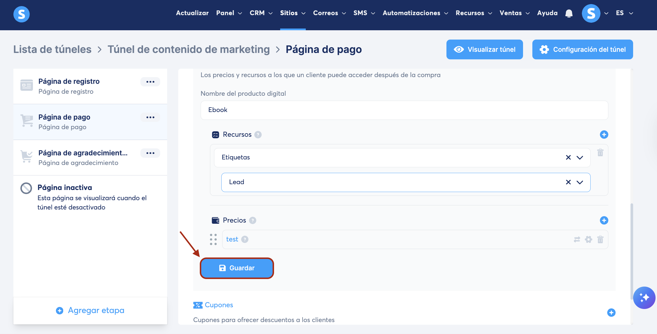Screen dimensions: 657x334
Task: Open the Ventas menu
Action: pos(514,13)
